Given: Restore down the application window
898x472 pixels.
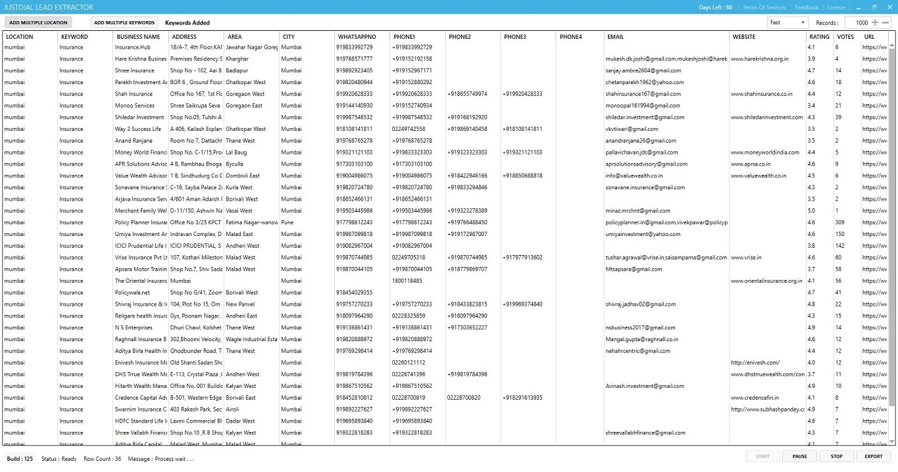Looking at the screenshot, I should click(874, 7).
